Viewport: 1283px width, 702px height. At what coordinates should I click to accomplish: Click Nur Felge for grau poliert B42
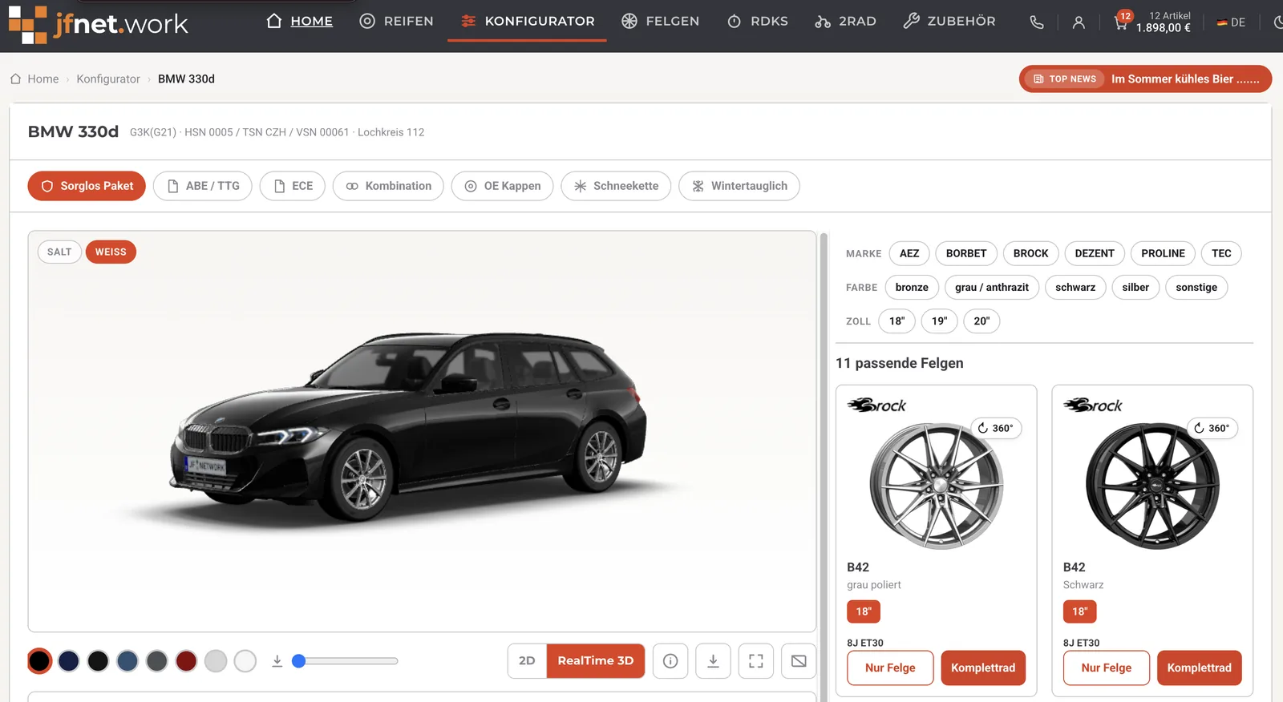tap(890, 668)
